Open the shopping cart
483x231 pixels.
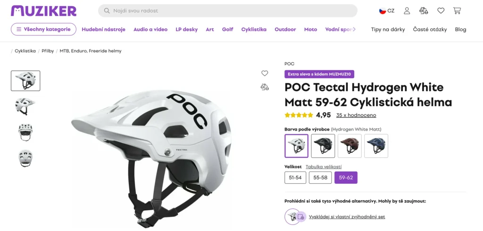coord(457,10)
